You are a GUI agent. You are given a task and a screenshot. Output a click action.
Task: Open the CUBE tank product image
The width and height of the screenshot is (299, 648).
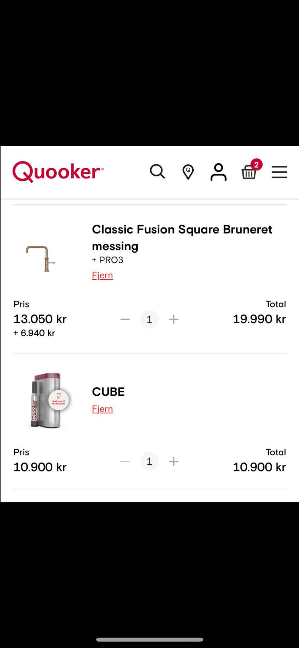48,401
